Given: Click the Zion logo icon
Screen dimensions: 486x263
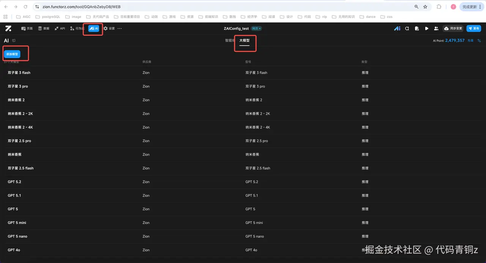Looking at the screenshot, I should [8, 28].
